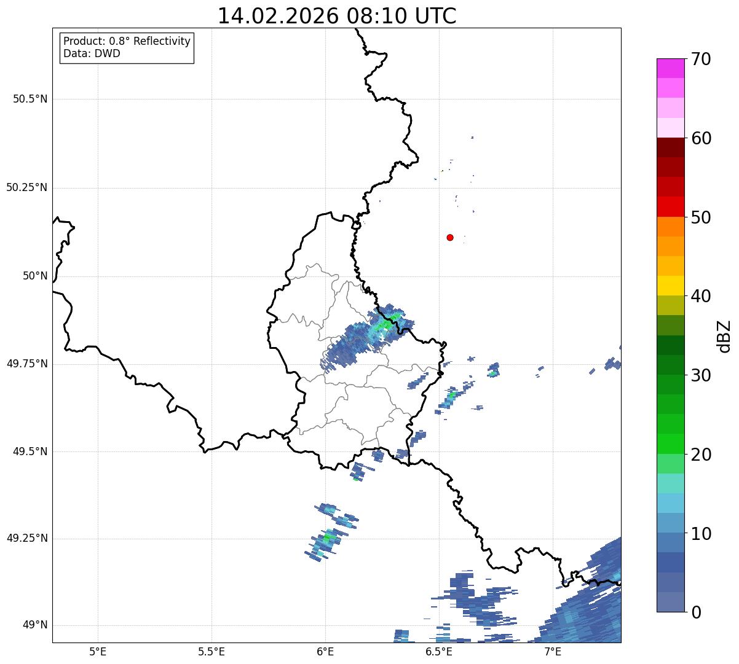The width and height of the screenshot is (739, 664).
Task: Click the 50 colorbar tick label
Action: (700, 217)
